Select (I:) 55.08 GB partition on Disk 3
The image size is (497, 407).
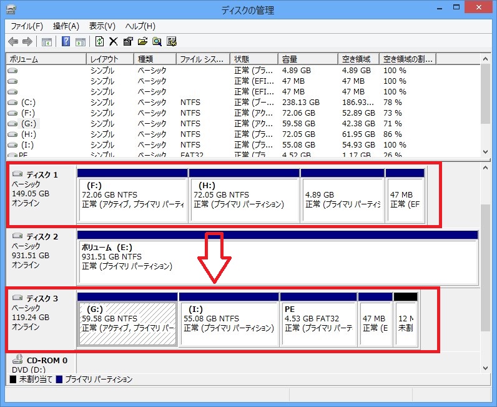coord(229,319)
